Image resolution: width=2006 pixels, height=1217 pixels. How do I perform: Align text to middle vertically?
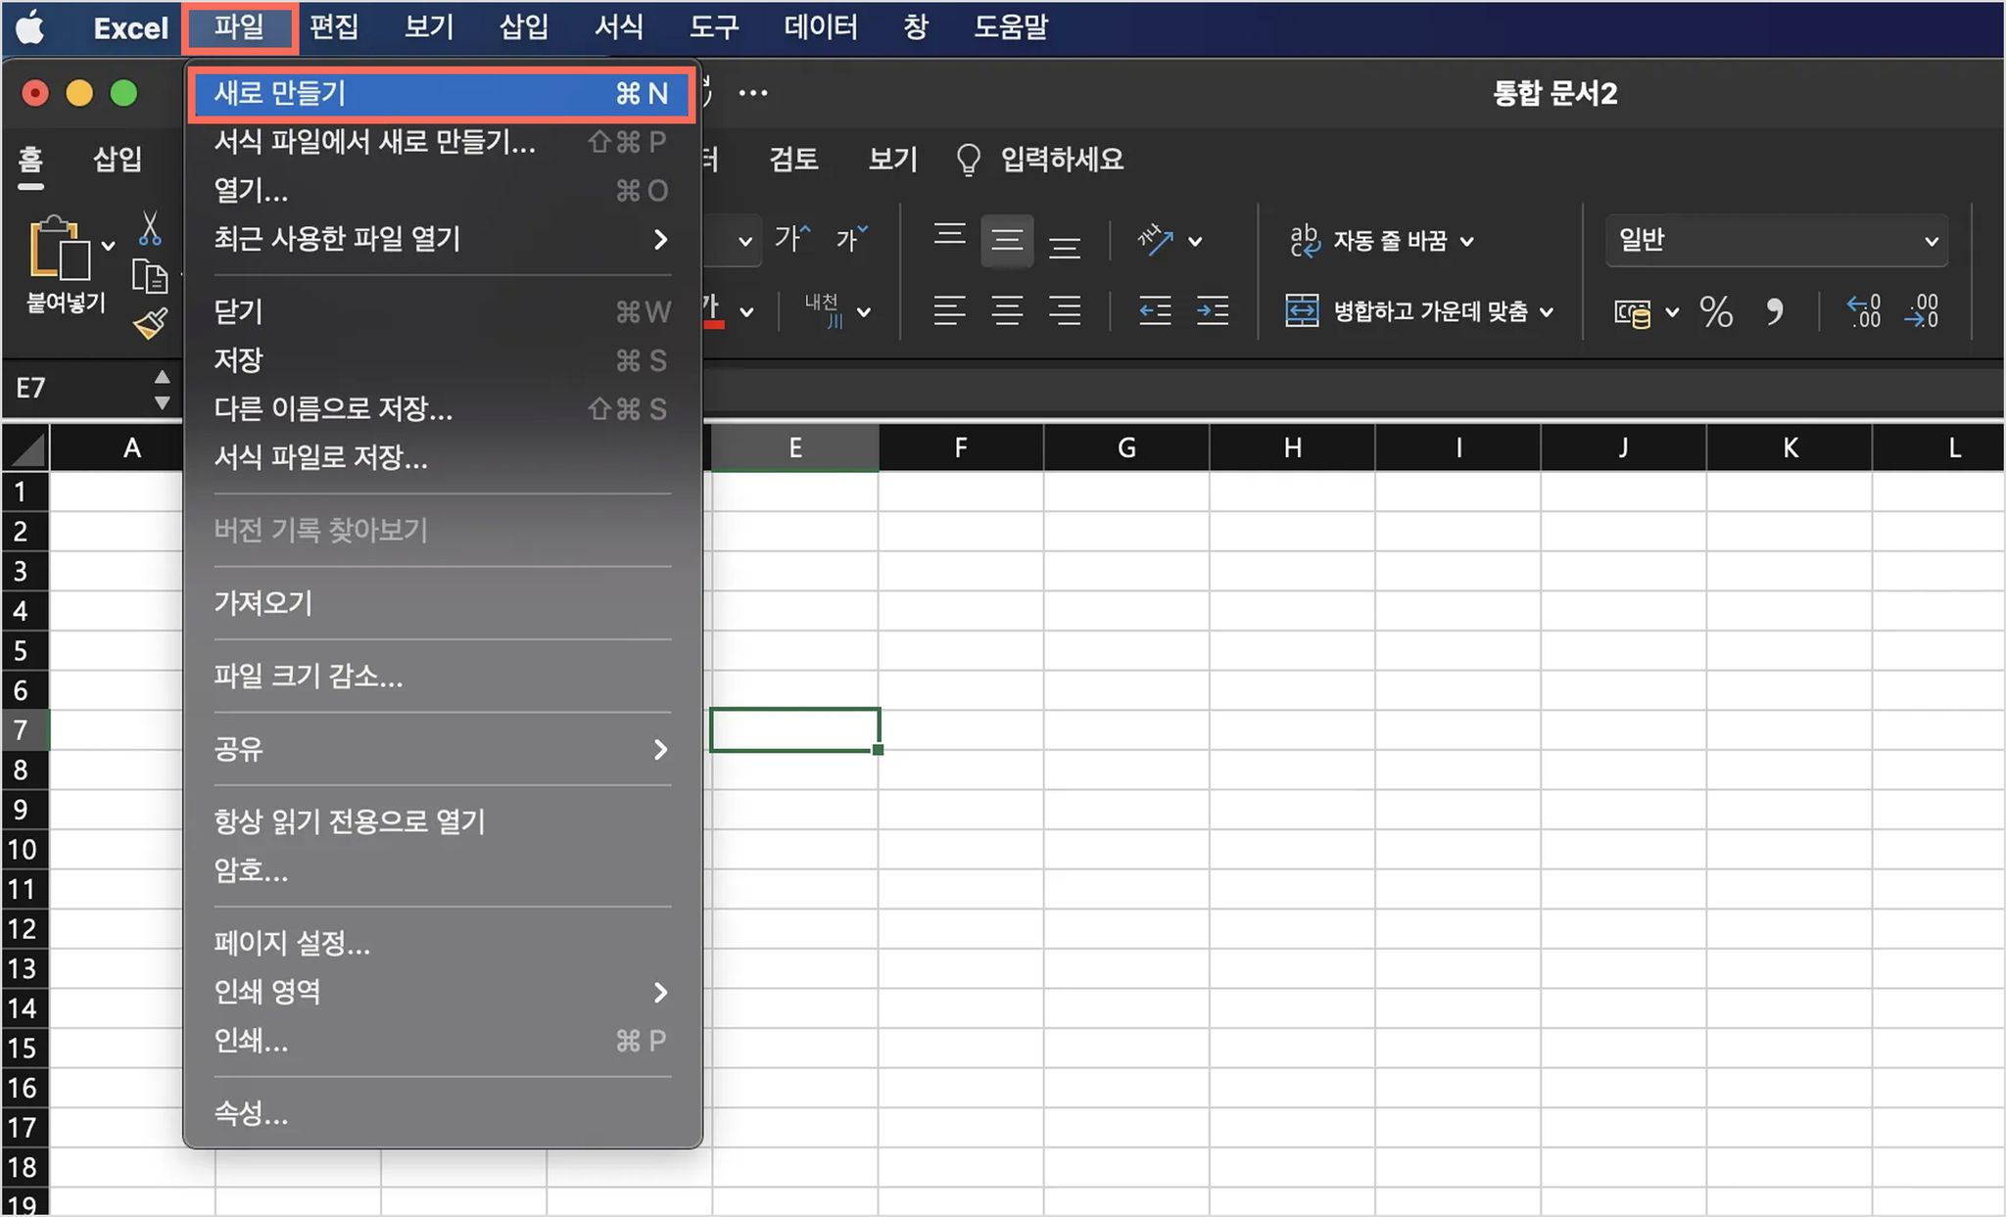(1007, 240)
